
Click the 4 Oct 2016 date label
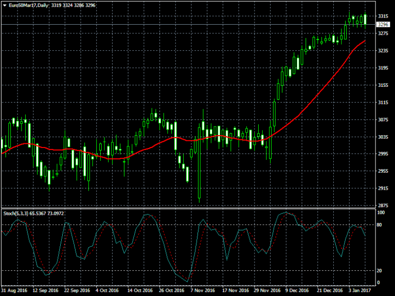pos(107,290)
